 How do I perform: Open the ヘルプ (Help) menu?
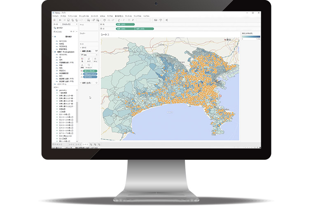pos(146,16)
